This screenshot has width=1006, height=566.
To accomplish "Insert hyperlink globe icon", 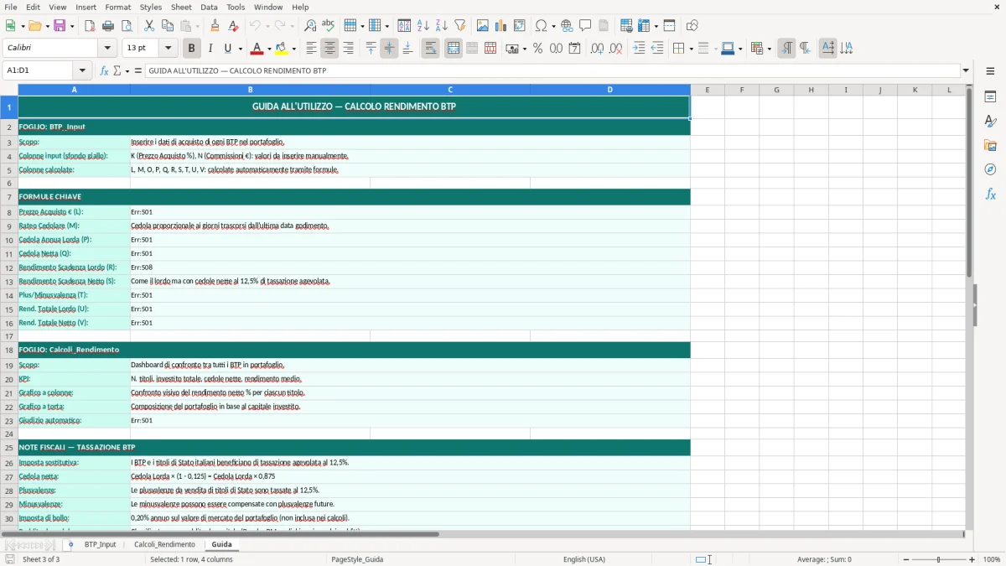I will [x=567, y=26].
